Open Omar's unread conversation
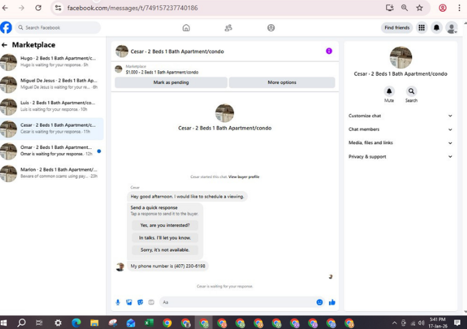Viewport: 467px width, 329px height. [52, 150]
